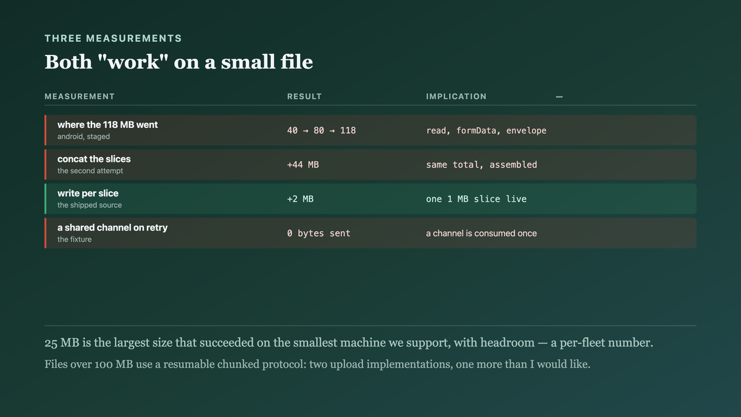
Task: Click the 'THREE MEASUREMENTS' eyebrow label
Action: (113, 38)
